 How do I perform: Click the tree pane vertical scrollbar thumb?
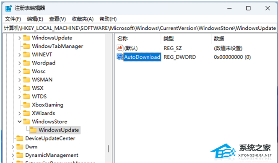(108, 149)
